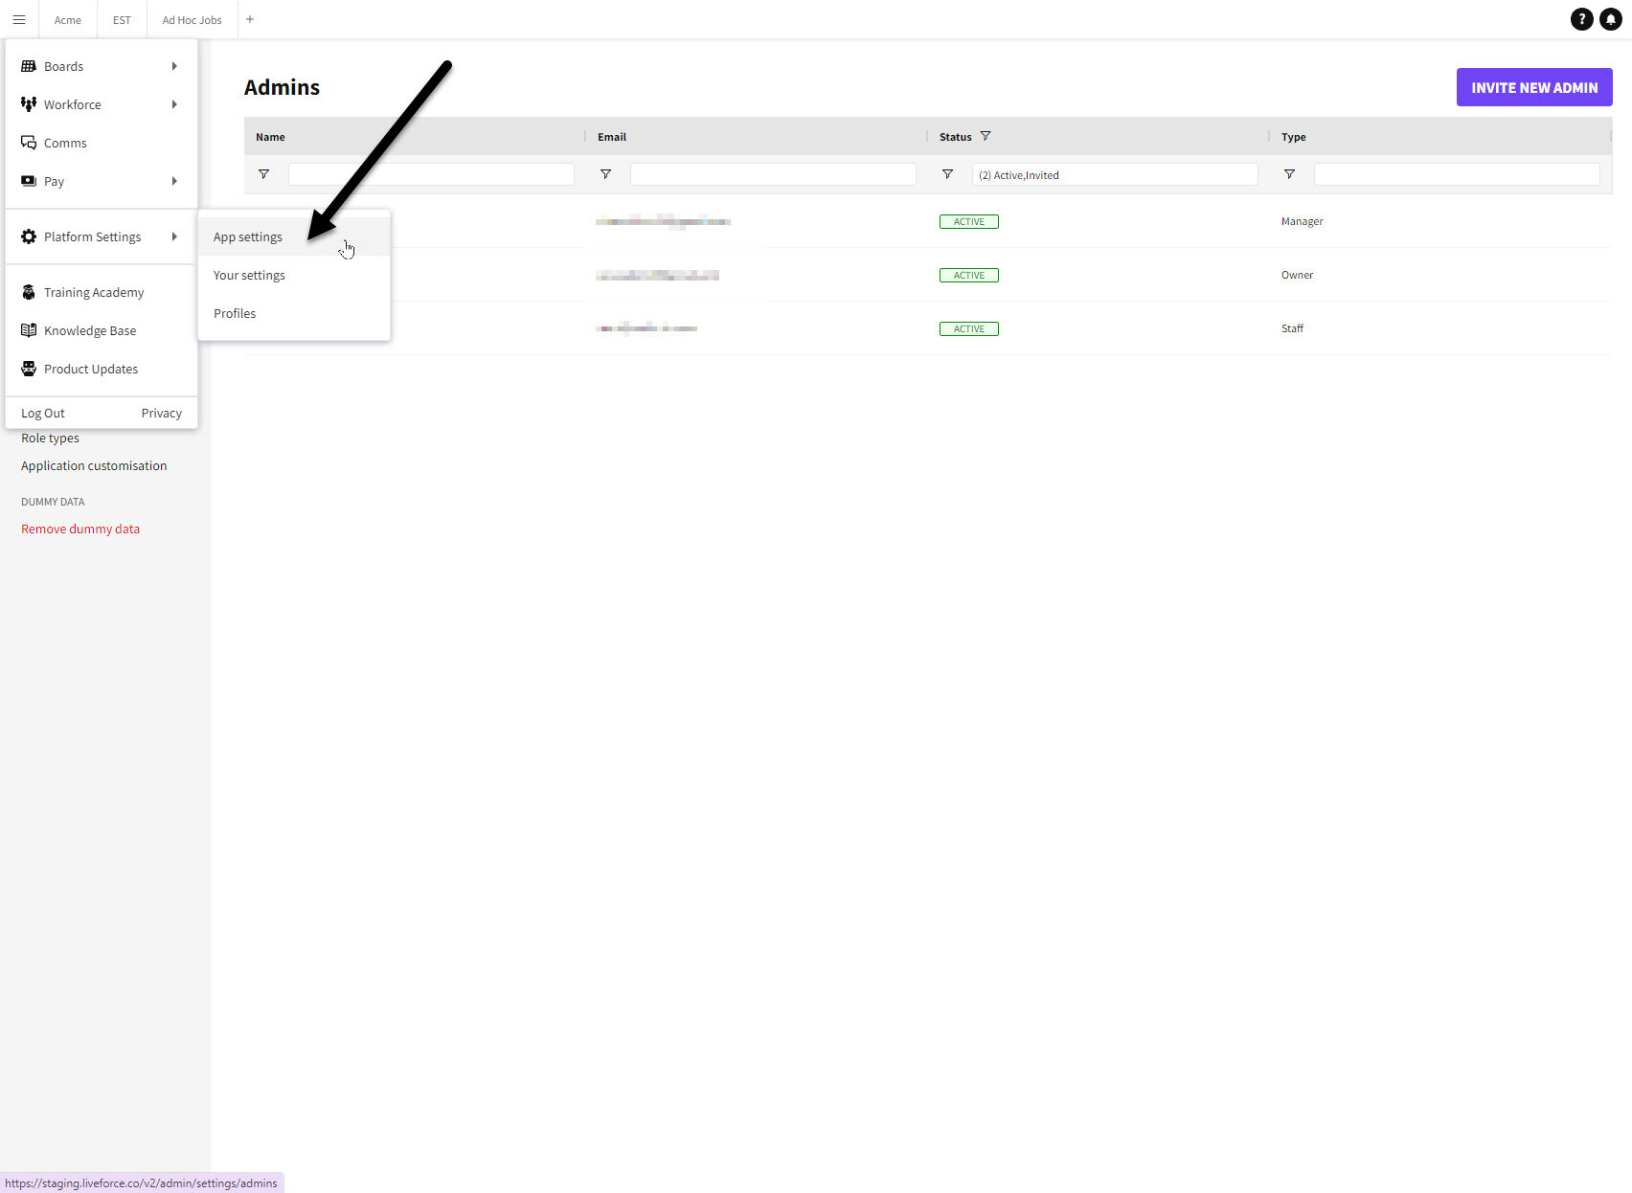Click the Owner type cell

coord(1297,275)
